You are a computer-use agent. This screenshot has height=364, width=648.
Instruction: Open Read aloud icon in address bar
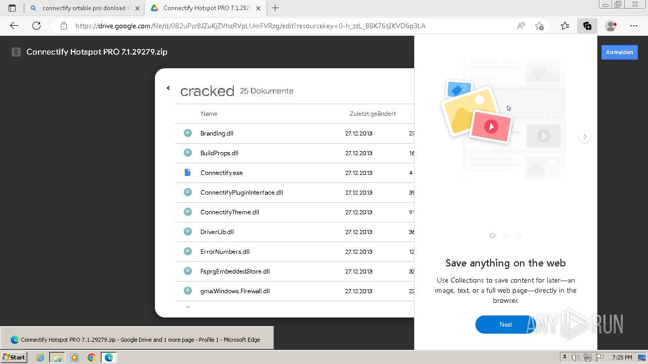point(521,26)
